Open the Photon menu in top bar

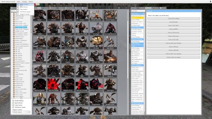point(31,2)
